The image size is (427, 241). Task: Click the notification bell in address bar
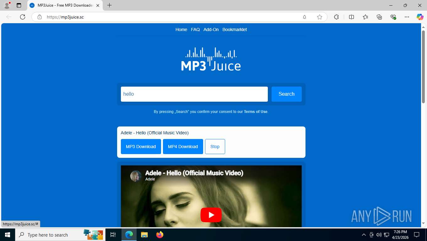pos(305,17)
